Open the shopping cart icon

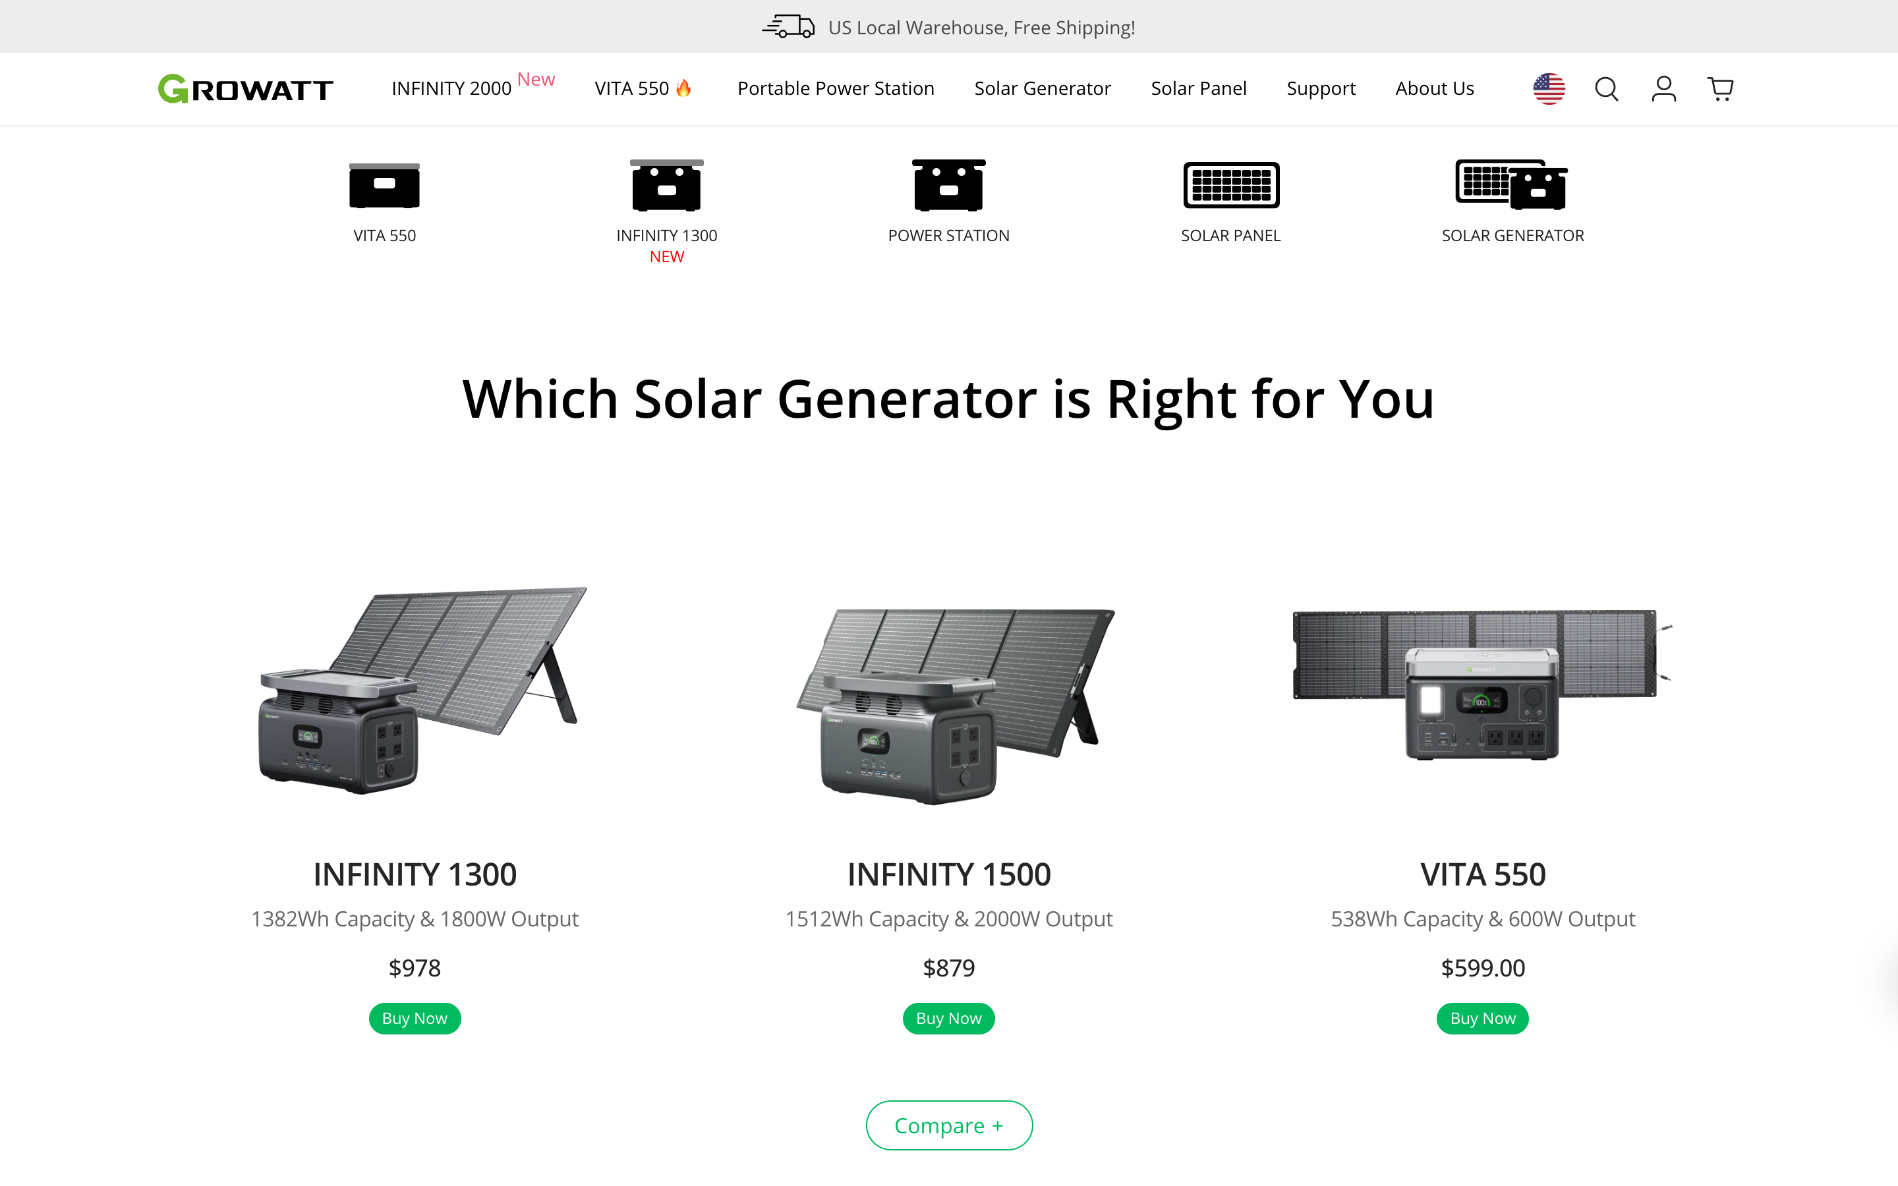(1719, 89)
